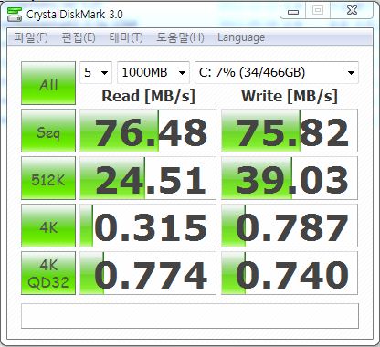Run all benchmarks with the All button
Viewport: 380px width, 347px height.
tap(48, 83)
